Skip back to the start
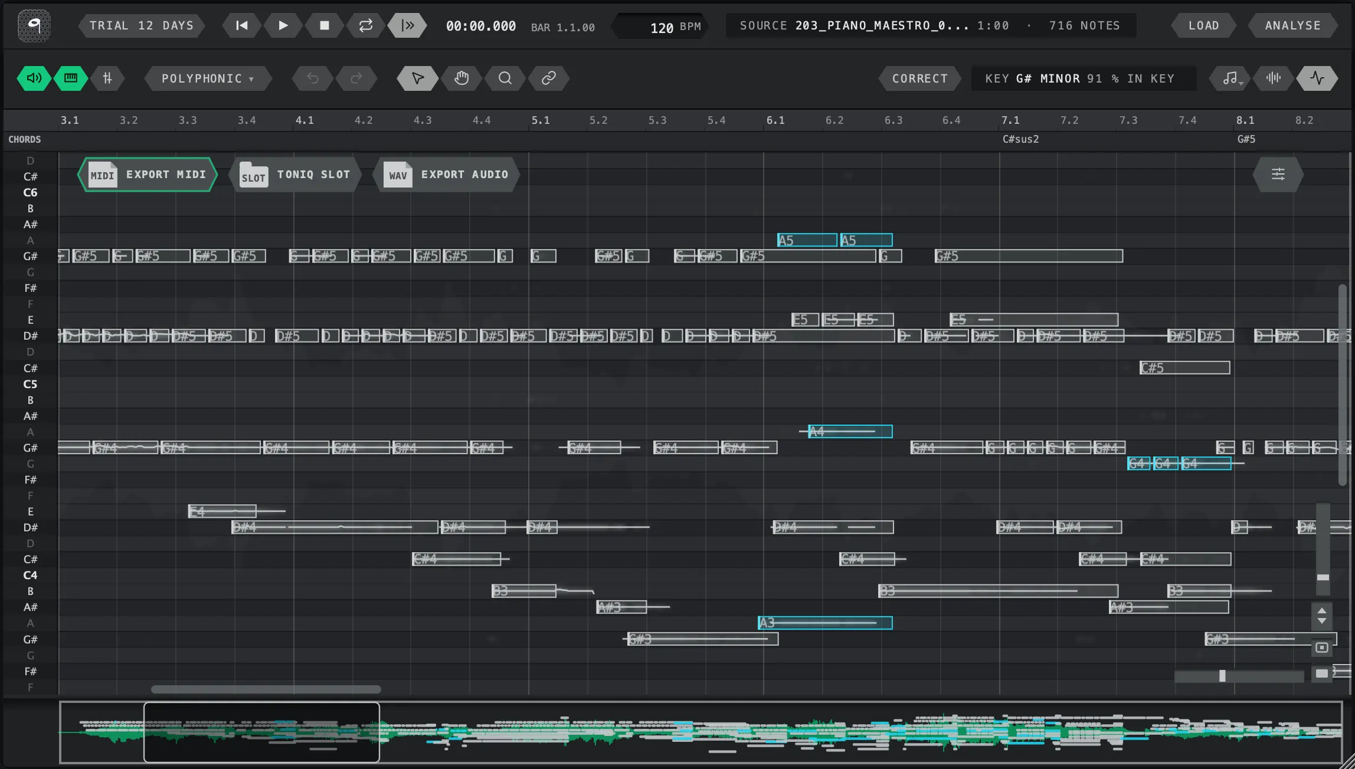The image size is (1355, 769). (241, 25)
